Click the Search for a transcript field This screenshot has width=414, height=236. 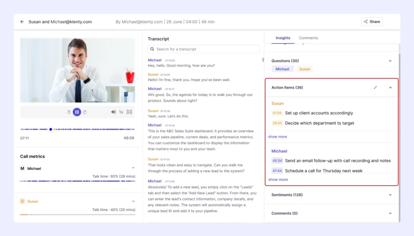(204, 49)
